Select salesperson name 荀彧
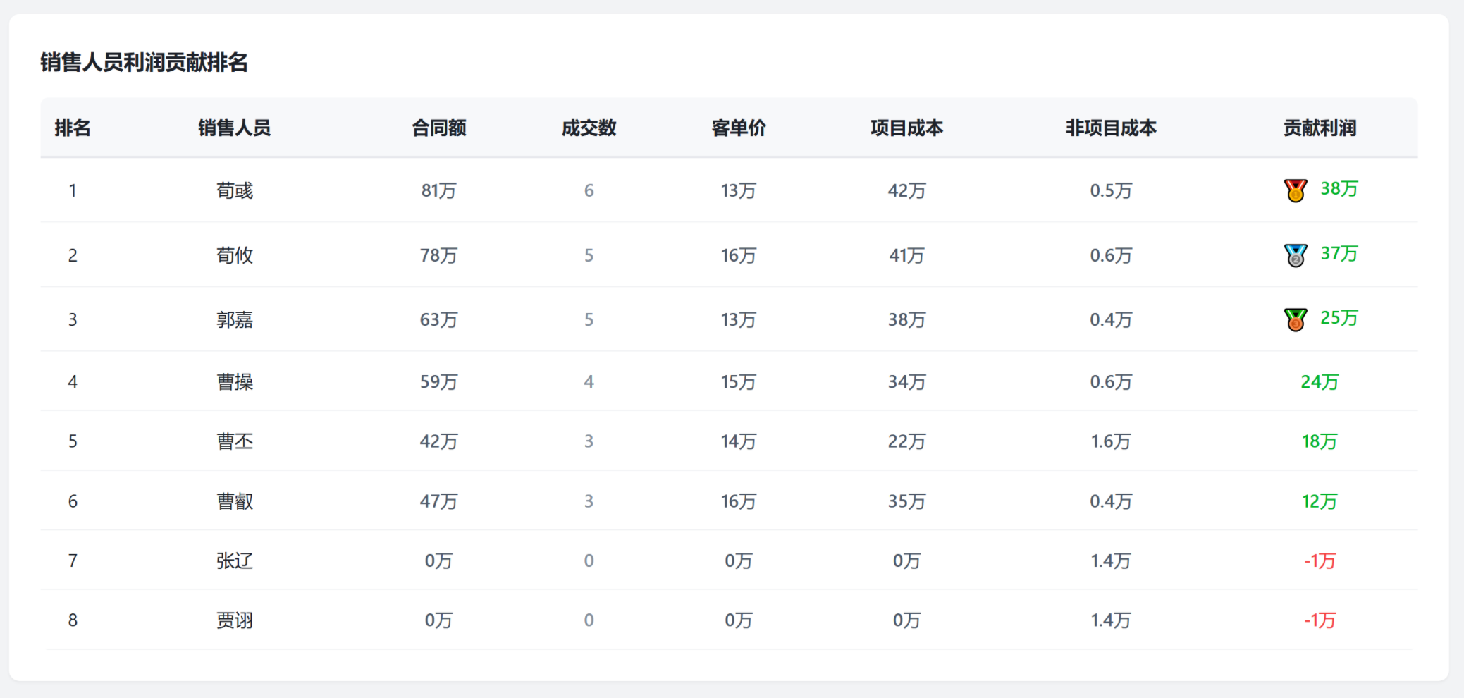Screen dimensions: 1464x698 pos(234,191)
